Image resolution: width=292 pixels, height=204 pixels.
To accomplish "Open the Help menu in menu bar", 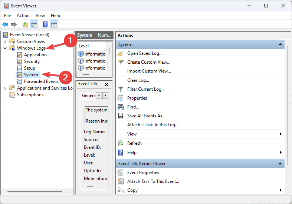I will [55, 16].
